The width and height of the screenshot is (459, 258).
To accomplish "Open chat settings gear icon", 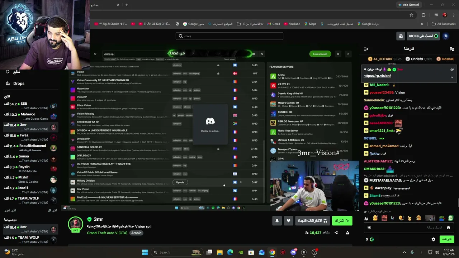I will tap(433, 239).
